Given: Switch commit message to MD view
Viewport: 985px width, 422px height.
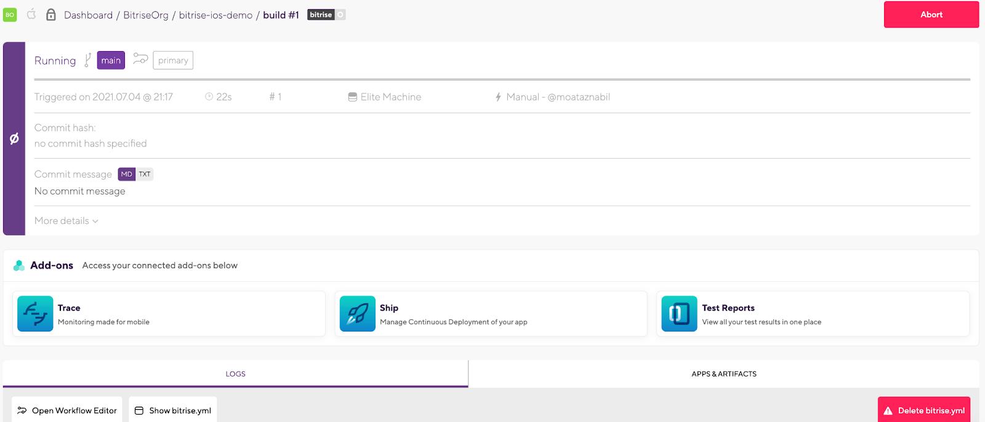Looking at the screenshot, I should 127,174.
